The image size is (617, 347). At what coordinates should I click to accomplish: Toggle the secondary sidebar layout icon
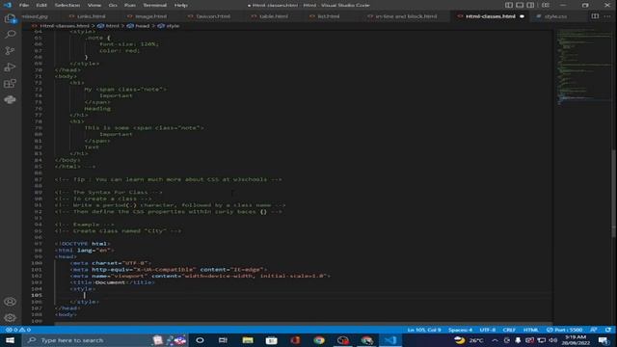click(530, 5)
